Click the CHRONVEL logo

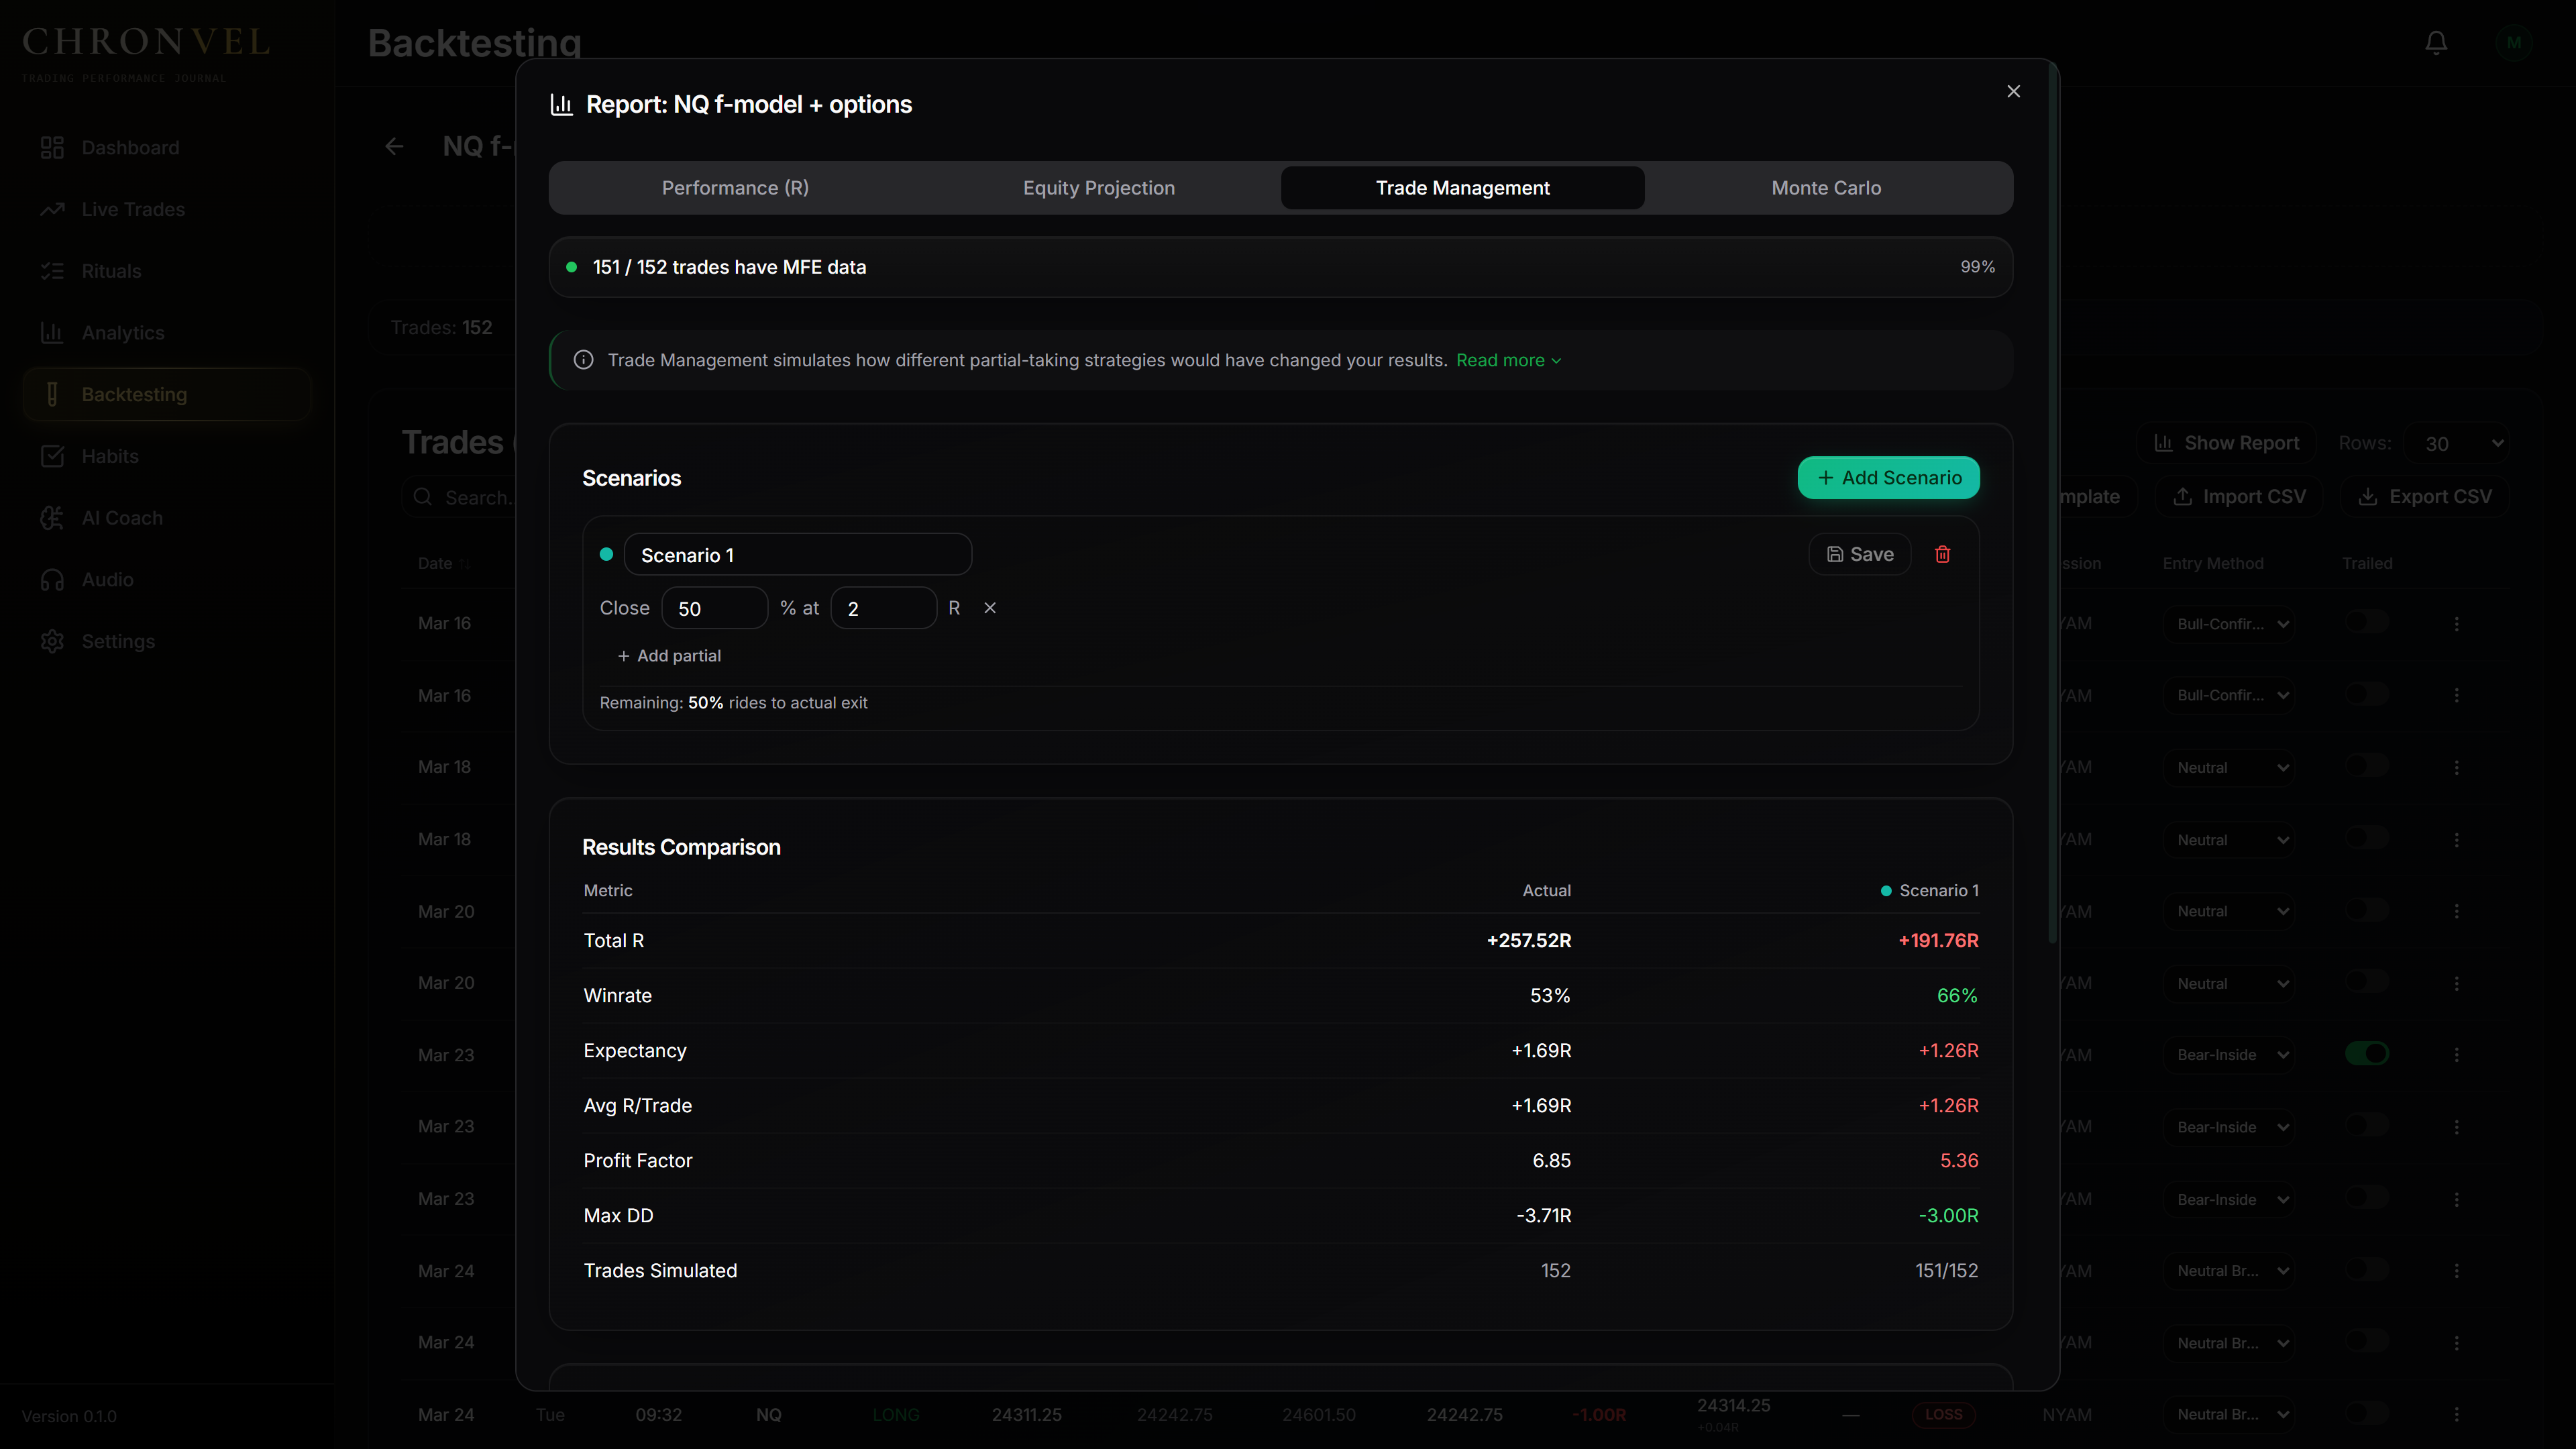point(146,43)
